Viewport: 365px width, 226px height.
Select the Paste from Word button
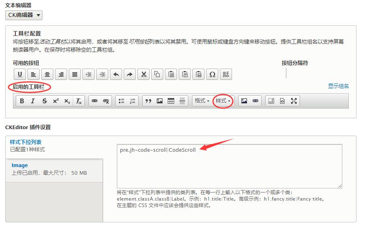pos(198,74)
